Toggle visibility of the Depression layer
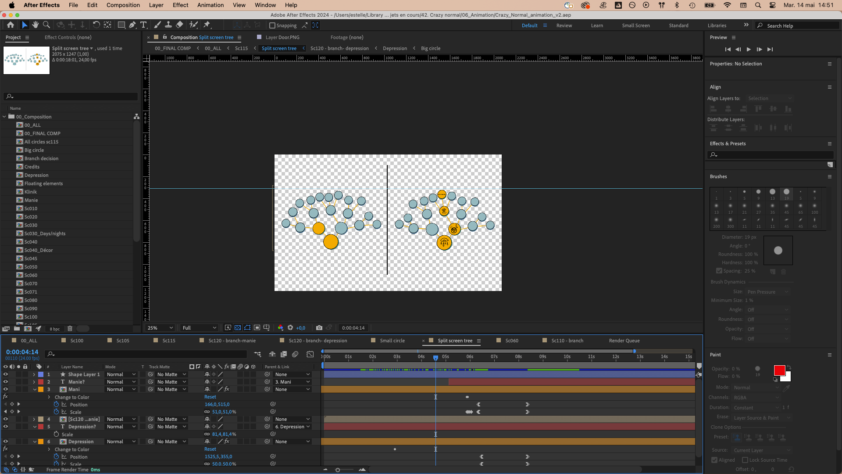842x474 pixels. click(5, 442)
